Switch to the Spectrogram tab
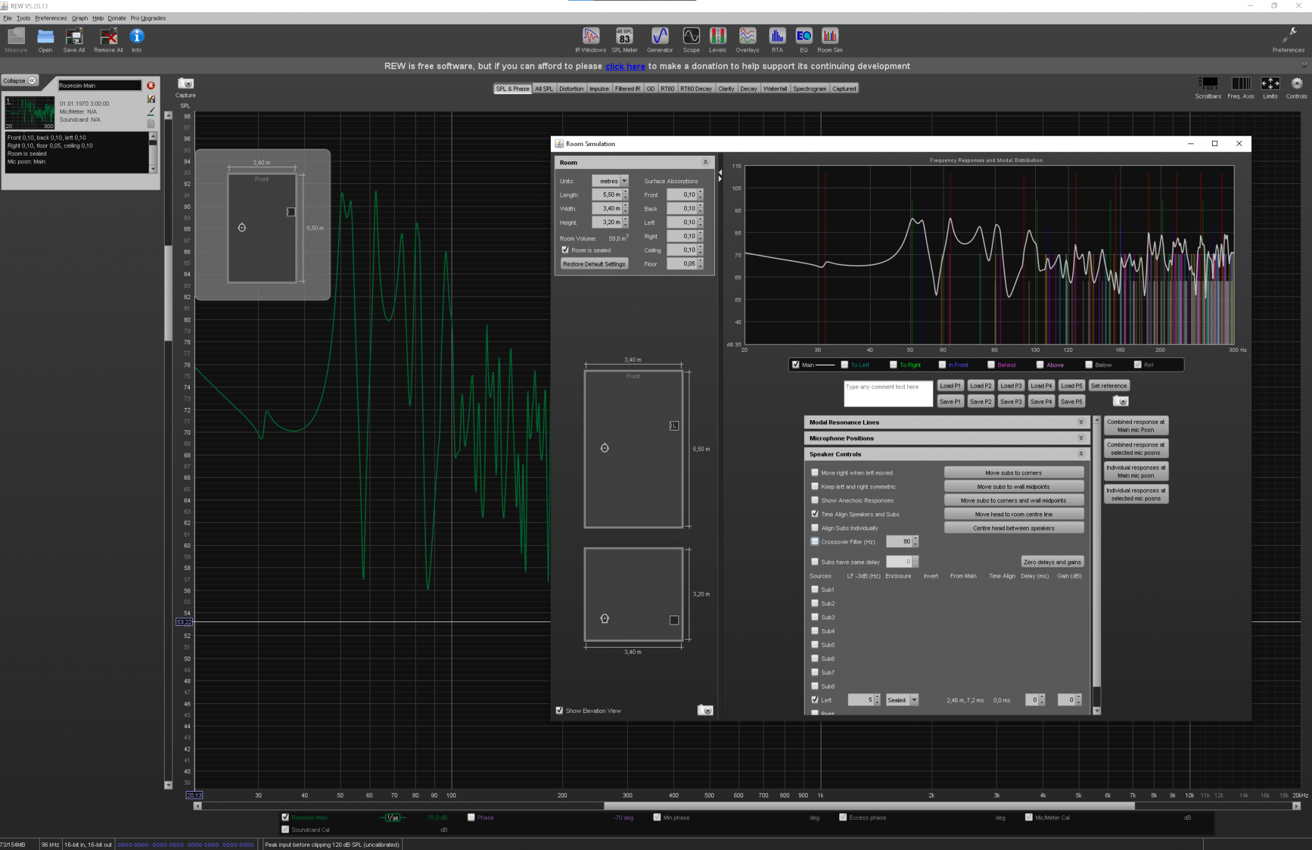 tap(809, 89)
